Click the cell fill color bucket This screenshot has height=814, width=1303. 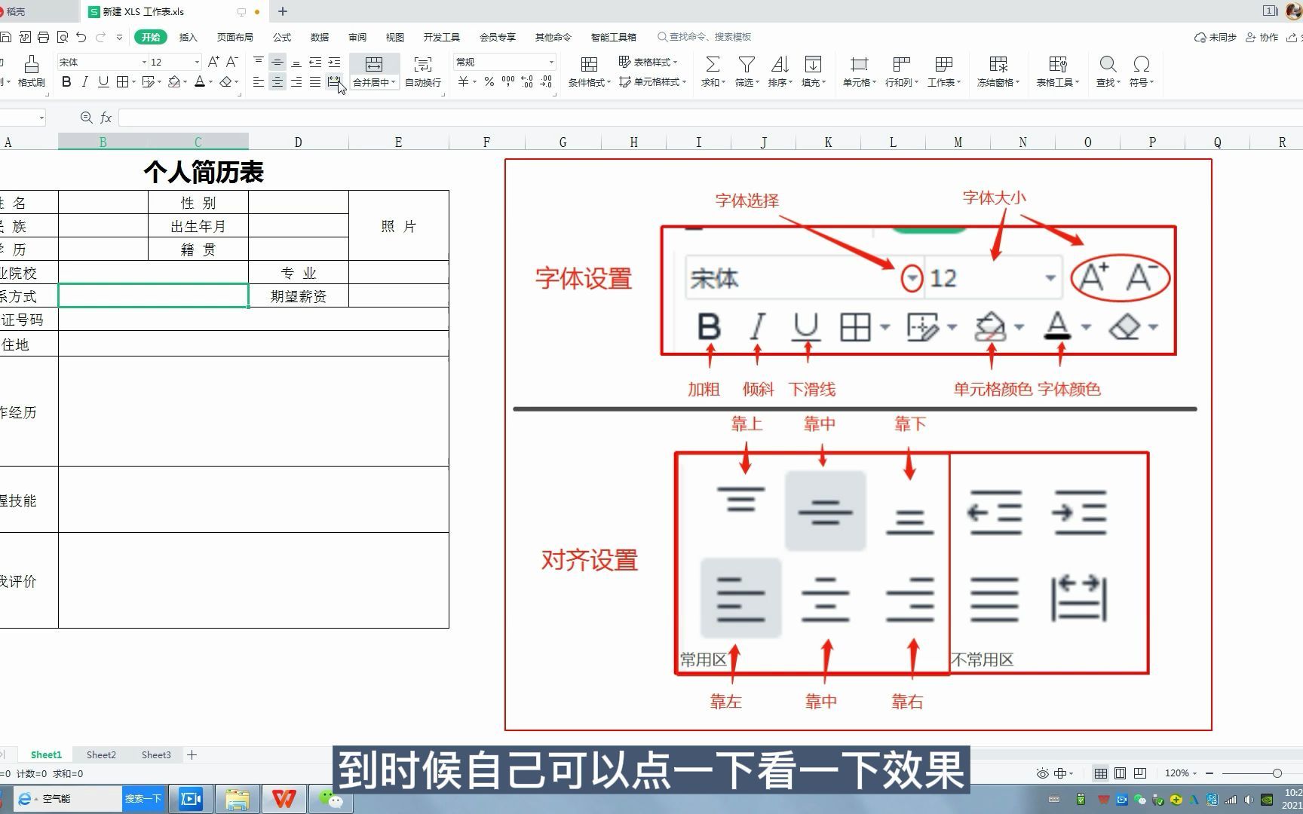(174, 82)
